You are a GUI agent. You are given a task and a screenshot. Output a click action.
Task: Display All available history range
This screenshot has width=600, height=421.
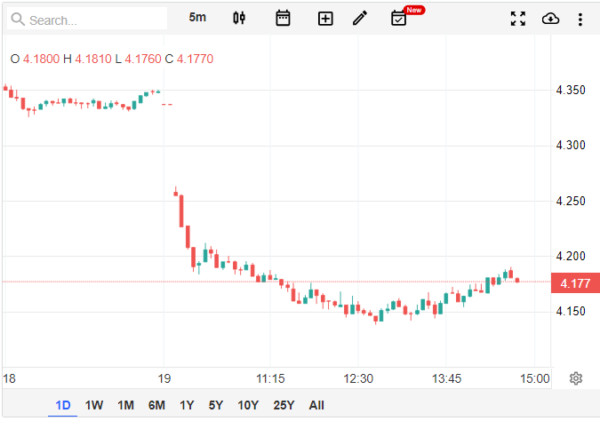click(316, 405)
